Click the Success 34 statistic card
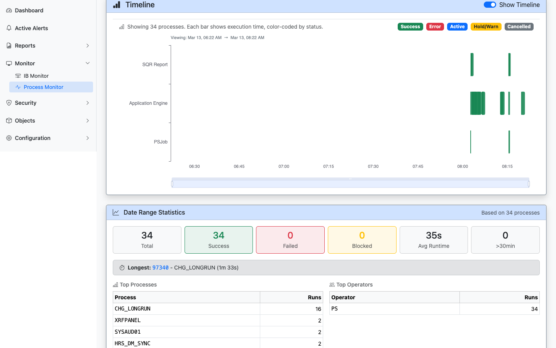 (x=219, y=240)
